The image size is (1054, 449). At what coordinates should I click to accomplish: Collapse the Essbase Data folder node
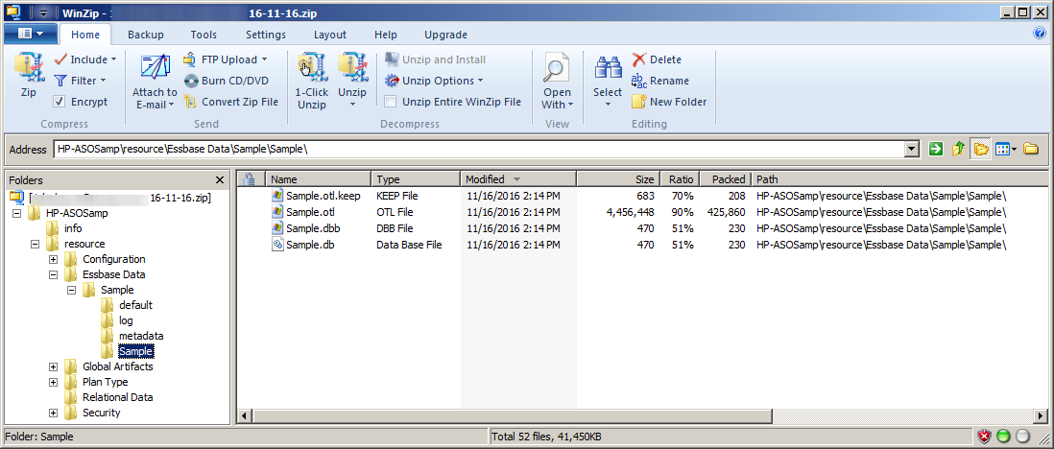(53, 275)
